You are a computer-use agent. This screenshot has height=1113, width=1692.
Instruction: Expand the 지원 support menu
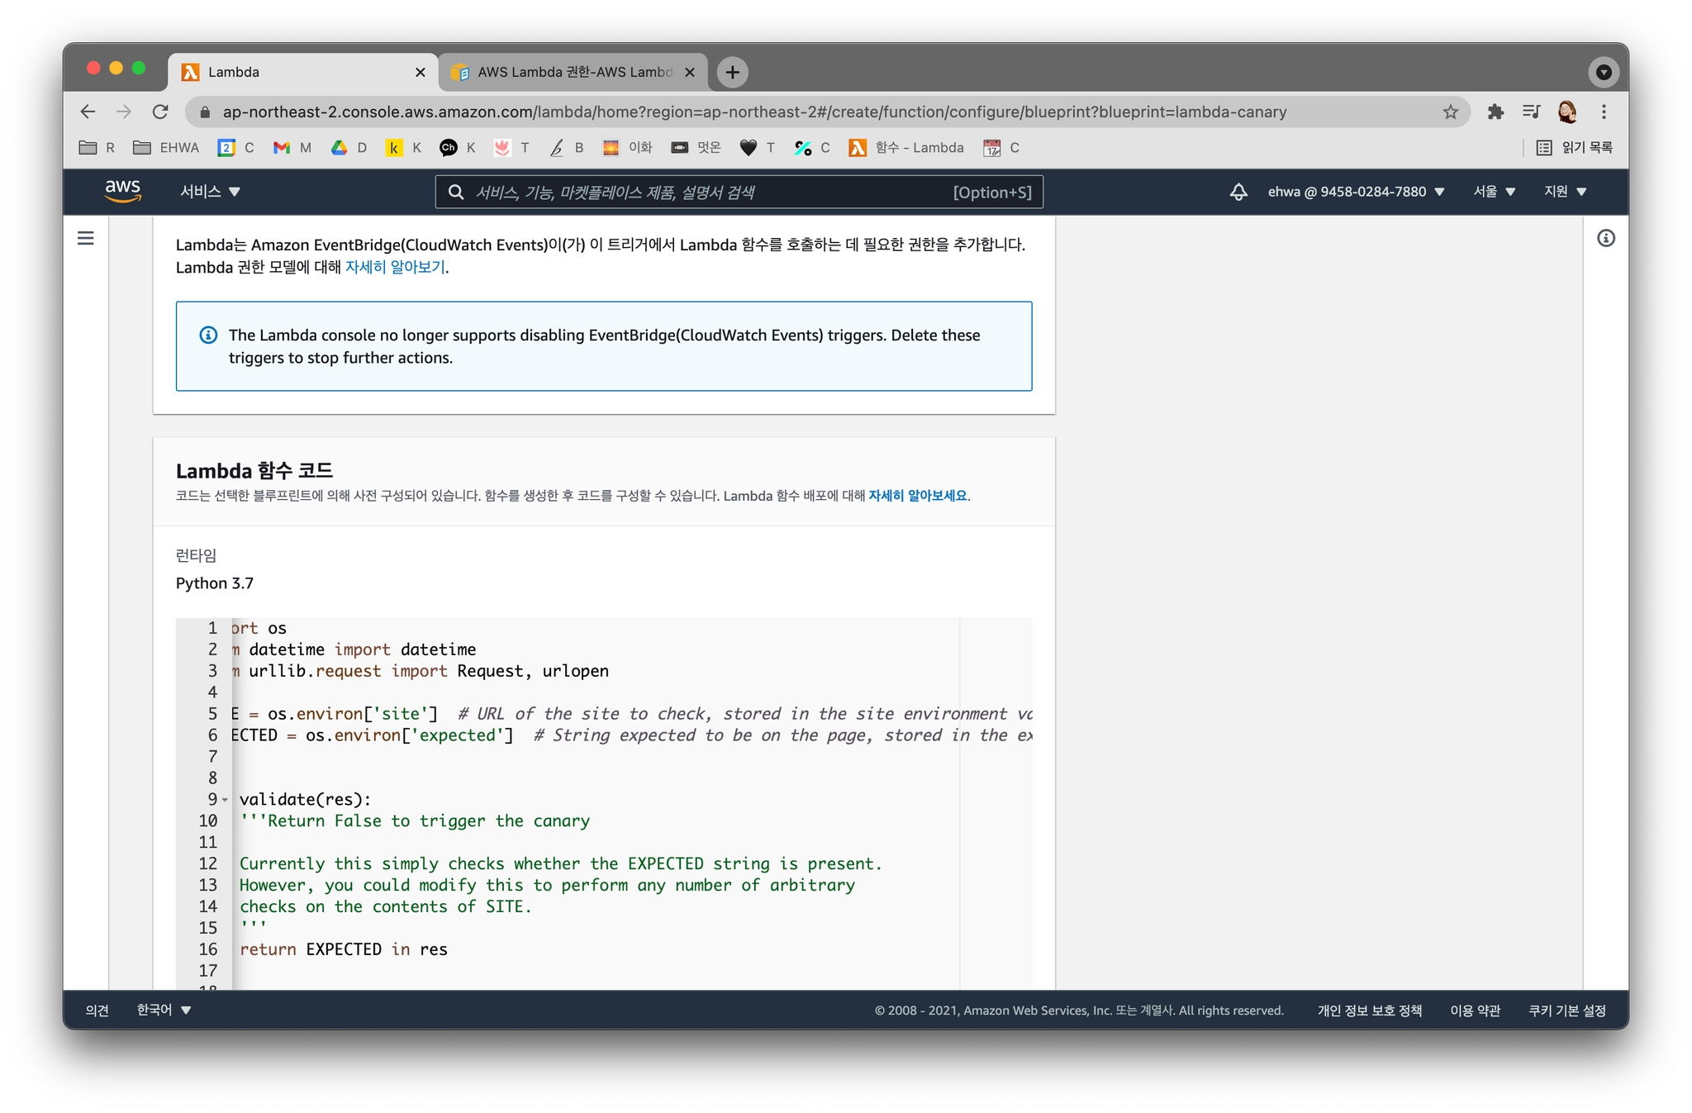pyautogui.click(x=1565, y=192)
